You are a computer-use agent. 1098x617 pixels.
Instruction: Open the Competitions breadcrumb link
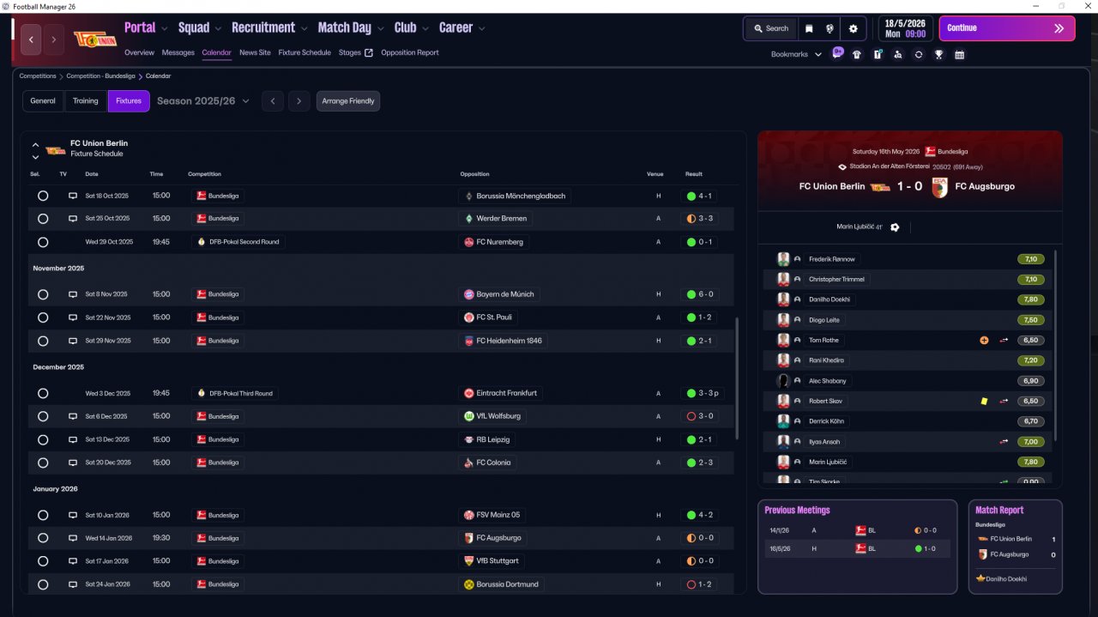point(38,76)
